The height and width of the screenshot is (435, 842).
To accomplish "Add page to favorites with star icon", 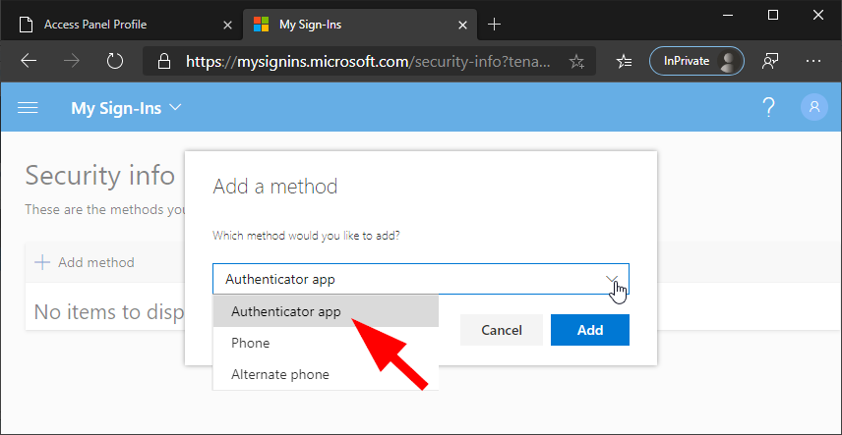I will coord(577,61).
